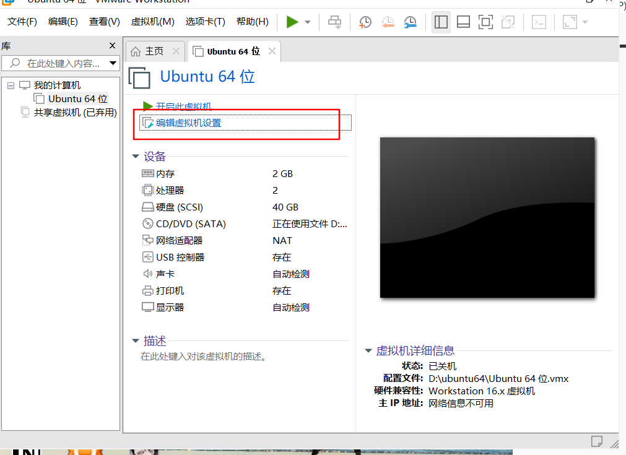
Task: Toggle the thumbnail bar view icon
Action: point(463,22)
